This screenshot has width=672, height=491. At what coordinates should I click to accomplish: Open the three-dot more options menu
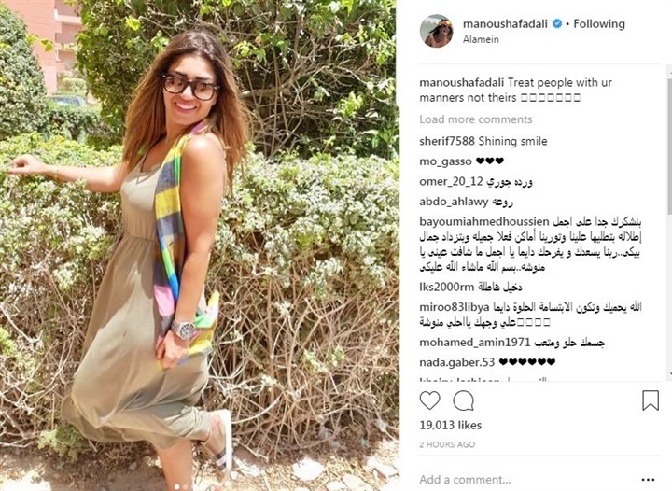pyautogui.click(x=648, y=480)
